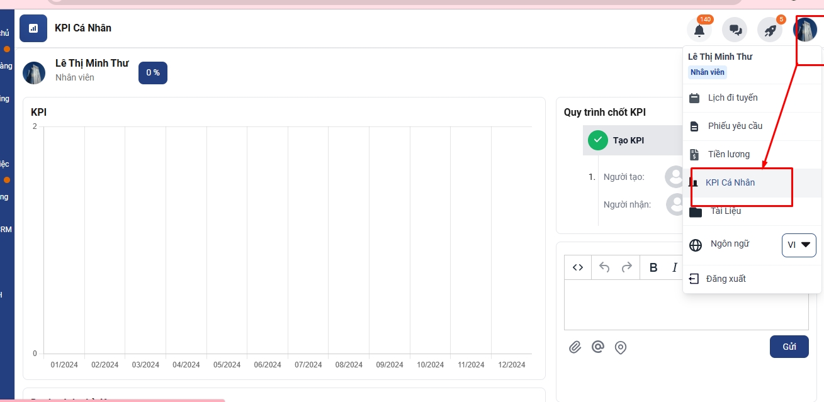Click the user avatar in top-right corner
Viewport: 824px width, 402px height.
805,30
